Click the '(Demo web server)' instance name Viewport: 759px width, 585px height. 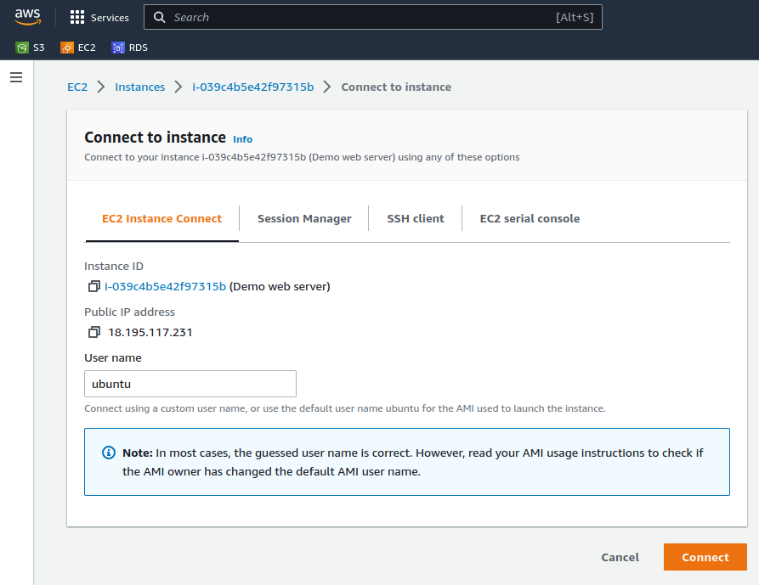(x=280, y=286)
